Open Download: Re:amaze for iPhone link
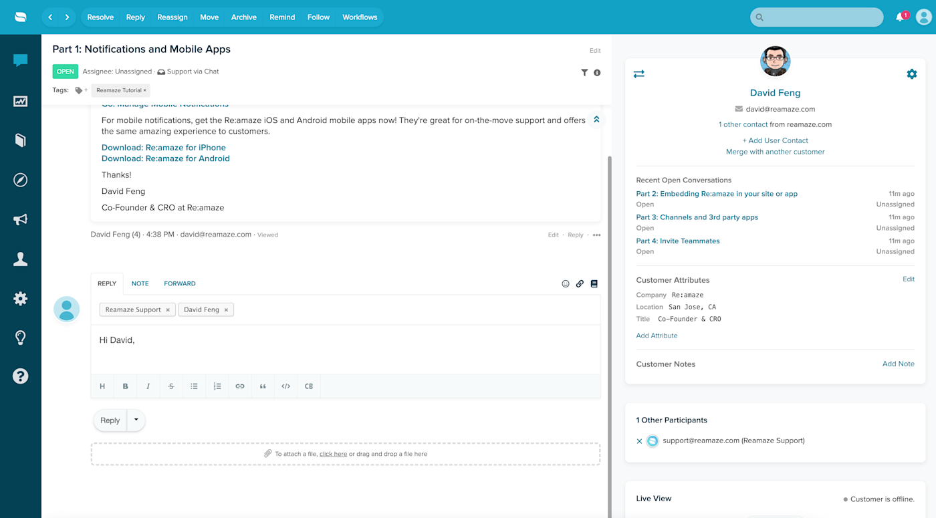This screenshot has width=936, height=518. (164, 148)
